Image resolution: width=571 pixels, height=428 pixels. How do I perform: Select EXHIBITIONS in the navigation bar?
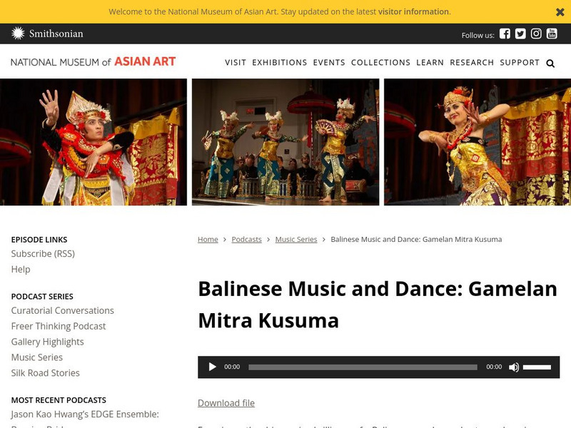pos(278,63)
